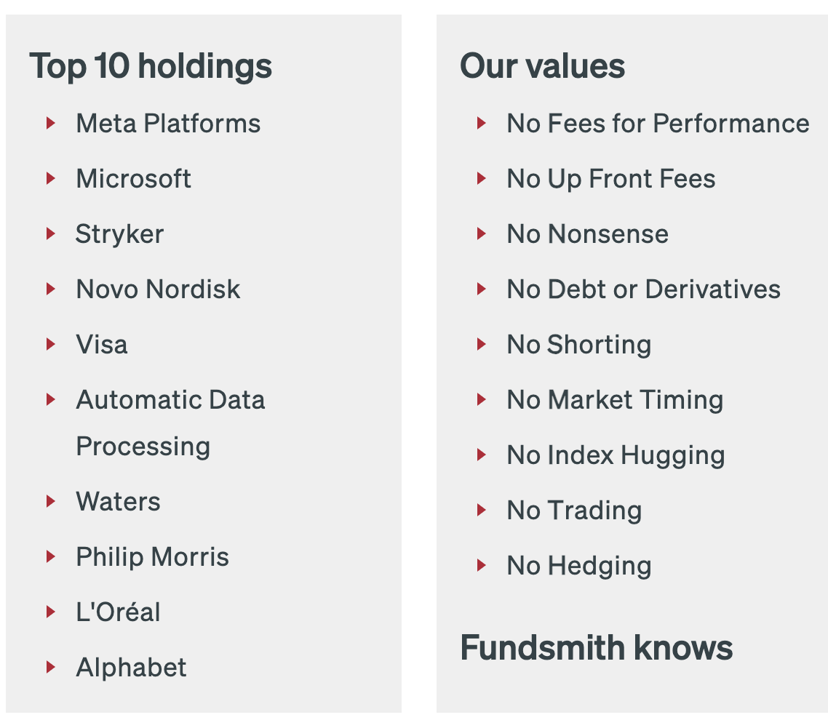
Task: Click the bullet beside No Index Hugging
Action: click(x=482, y=455)
